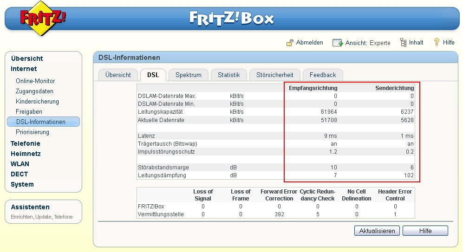
Task: Open Kindersicherung settings page
Action: (37, 101)
